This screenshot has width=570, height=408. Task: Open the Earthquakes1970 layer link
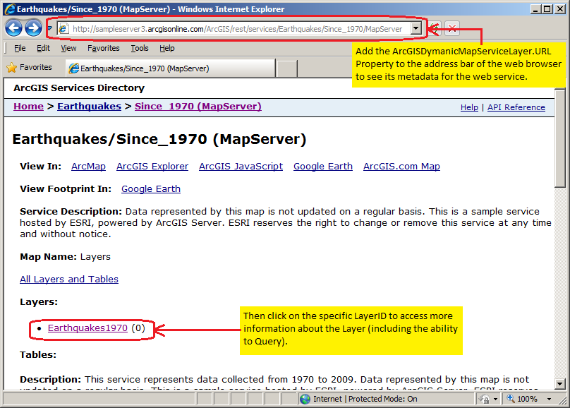87,328
